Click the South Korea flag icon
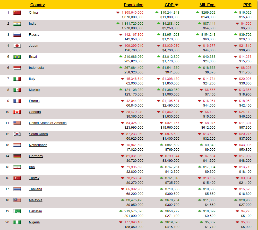 17,134
